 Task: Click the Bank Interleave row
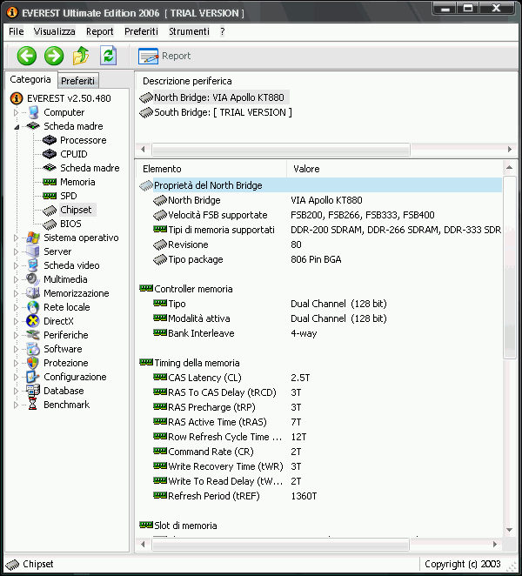(x=320, y=333)
